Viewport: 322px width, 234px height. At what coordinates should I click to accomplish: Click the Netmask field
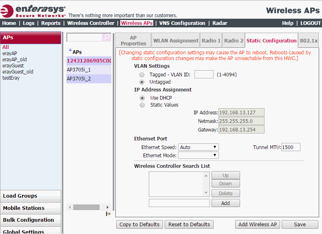point(241,121)
